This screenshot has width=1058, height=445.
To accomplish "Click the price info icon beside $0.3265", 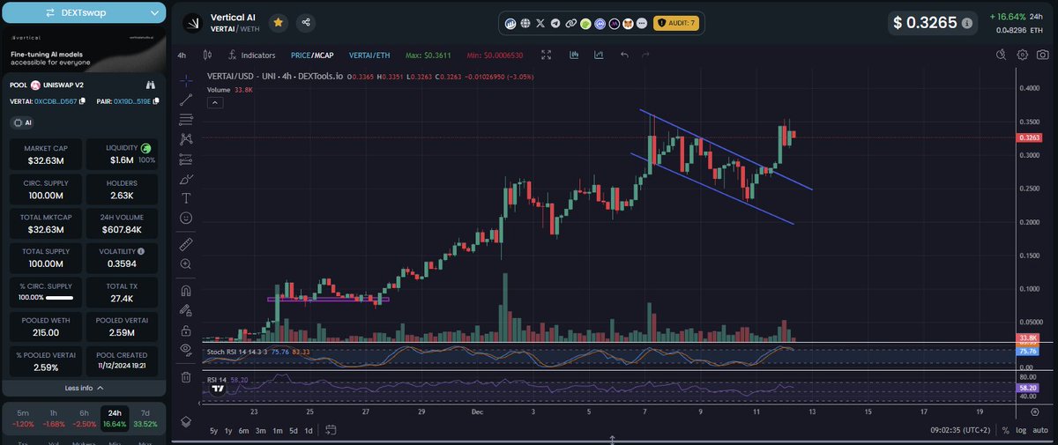I will (x=967, y=23).
